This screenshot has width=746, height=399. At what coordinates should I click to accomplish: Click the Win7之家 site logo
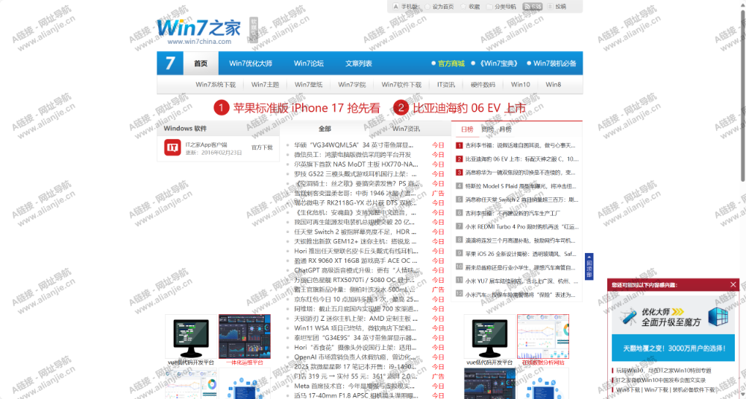pos(199,31)
